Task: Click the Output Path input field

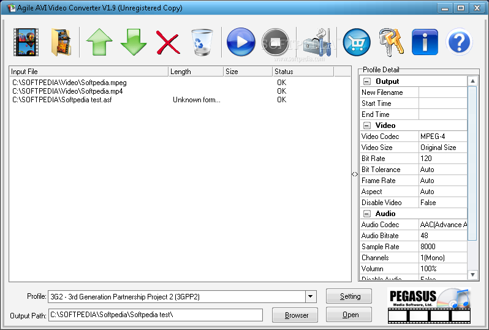Action: (x=155, y=315)
